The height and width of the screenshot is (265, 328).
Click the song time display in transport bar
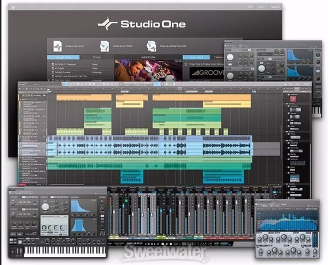[134, 243]
